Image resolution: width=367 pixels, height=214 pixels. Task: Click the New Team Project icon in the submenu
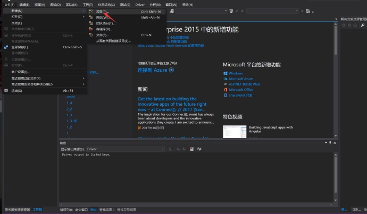[91, 23]
